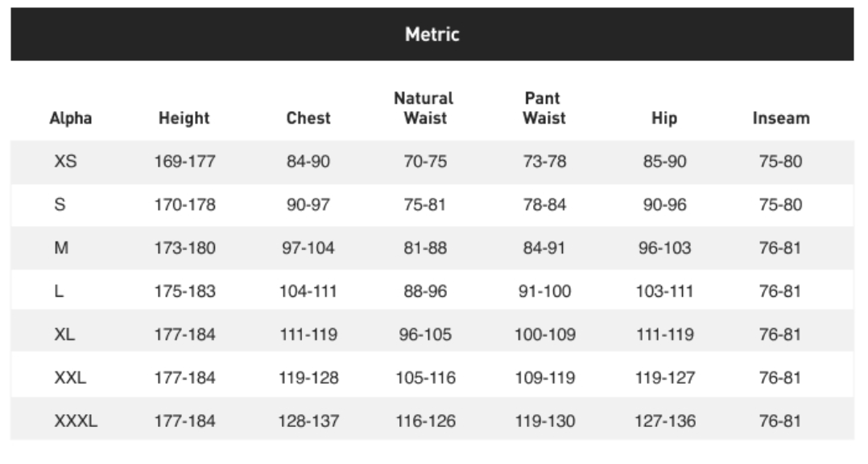The width and height of the screenshot is (868, 464).
Task: Select the L size row label
Action: click(x=59, y=291)
